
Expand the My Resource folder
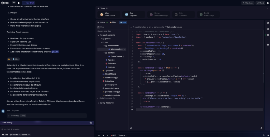click(98, 103)
